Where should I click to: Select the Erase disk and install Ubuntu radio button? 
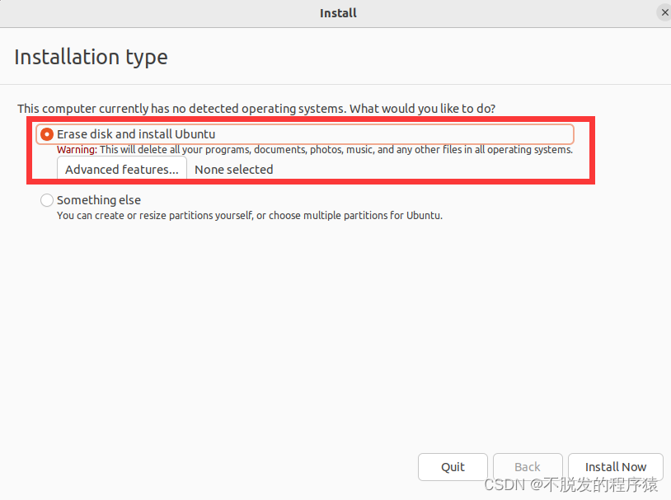pos(47,134)
